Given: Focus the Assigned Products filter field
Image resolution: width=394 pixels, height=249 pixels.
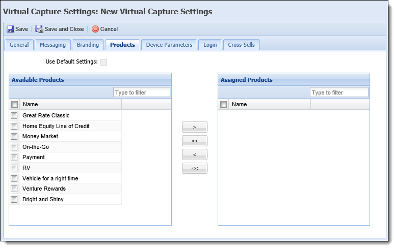Looking at the screenshot, I should [339, 92].
